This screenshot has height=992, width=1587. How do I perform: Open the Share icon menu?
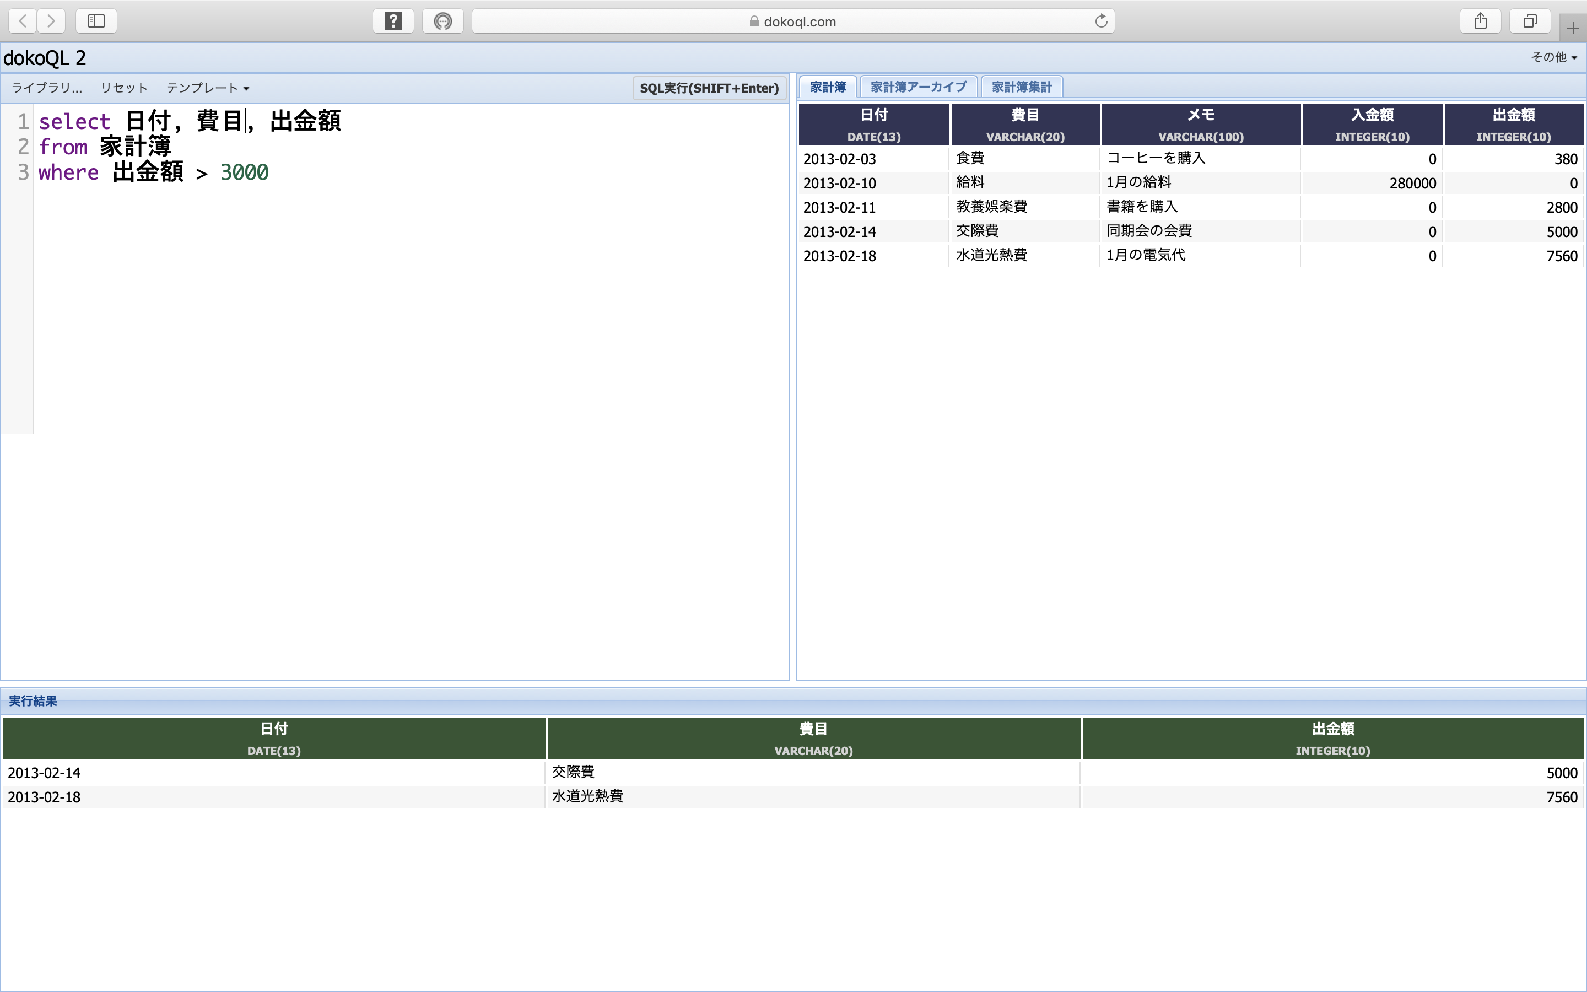point(1480,21)
